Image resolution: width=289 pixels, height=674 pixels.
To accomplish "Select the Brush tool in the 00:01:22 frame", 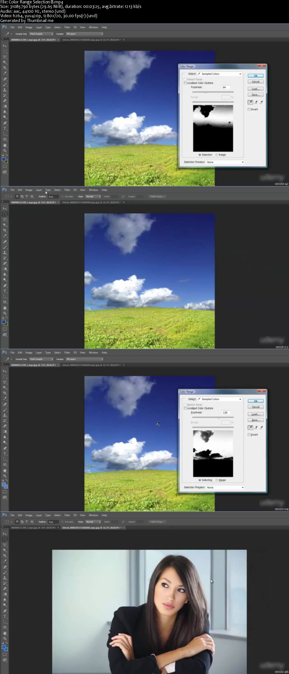I will pos(5,247).
